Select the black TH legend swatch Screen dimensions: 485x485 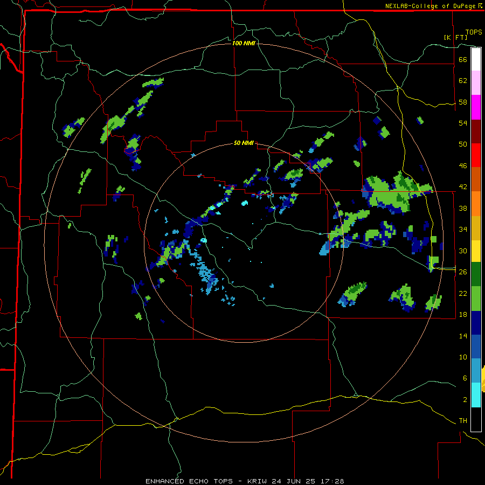[476, 419]
